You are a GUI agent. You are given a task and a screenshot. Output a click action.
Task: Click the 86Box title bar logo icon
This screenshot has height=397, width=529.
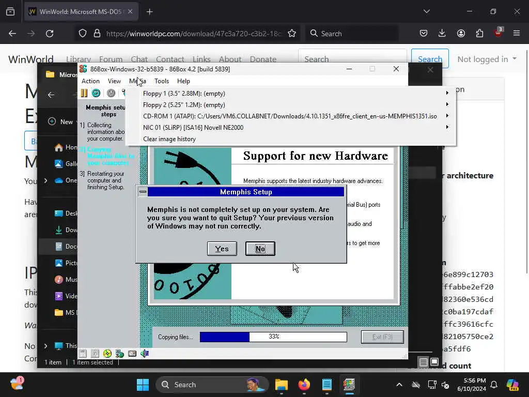click(x=83, y=69)
